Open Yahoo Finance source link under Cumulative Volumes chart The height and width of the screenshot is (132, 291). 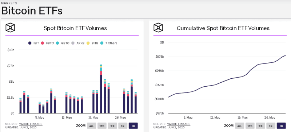click(x=179, y=124)
